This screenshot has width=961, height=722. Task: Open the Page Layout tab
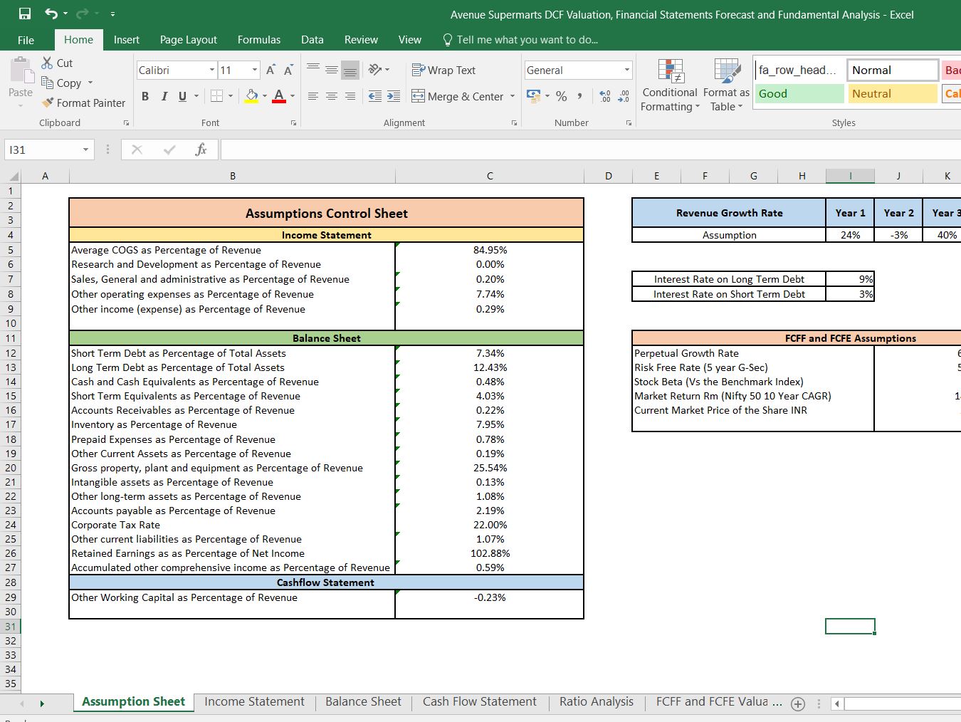pos(189,40)
